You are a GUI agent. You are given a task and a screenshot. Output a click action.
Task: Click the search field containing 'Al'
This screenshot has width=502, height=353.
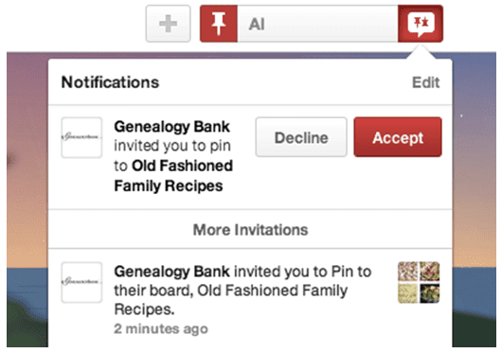pos(317,24)
